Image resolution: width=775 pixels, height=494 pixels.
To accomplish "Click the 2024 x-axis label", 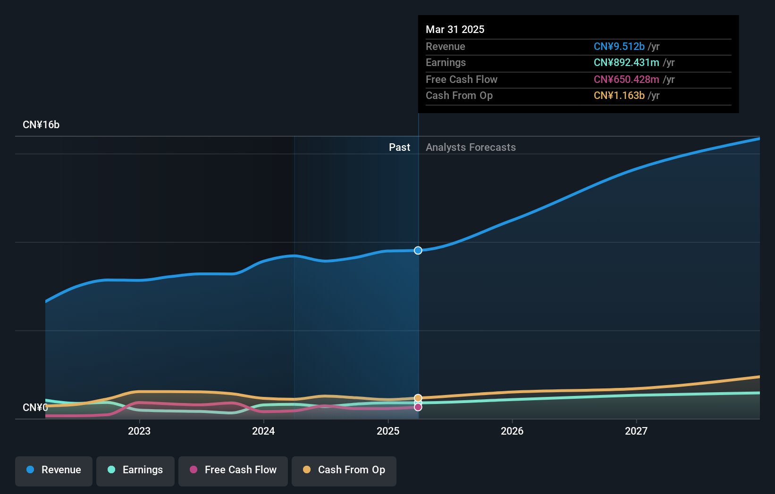I will 263,431.
